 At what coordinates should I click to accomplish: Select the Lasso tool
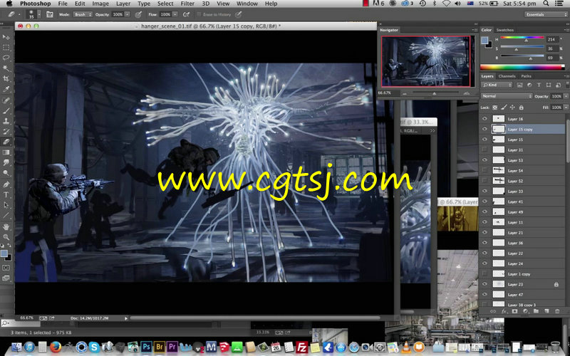pos(6,58)
